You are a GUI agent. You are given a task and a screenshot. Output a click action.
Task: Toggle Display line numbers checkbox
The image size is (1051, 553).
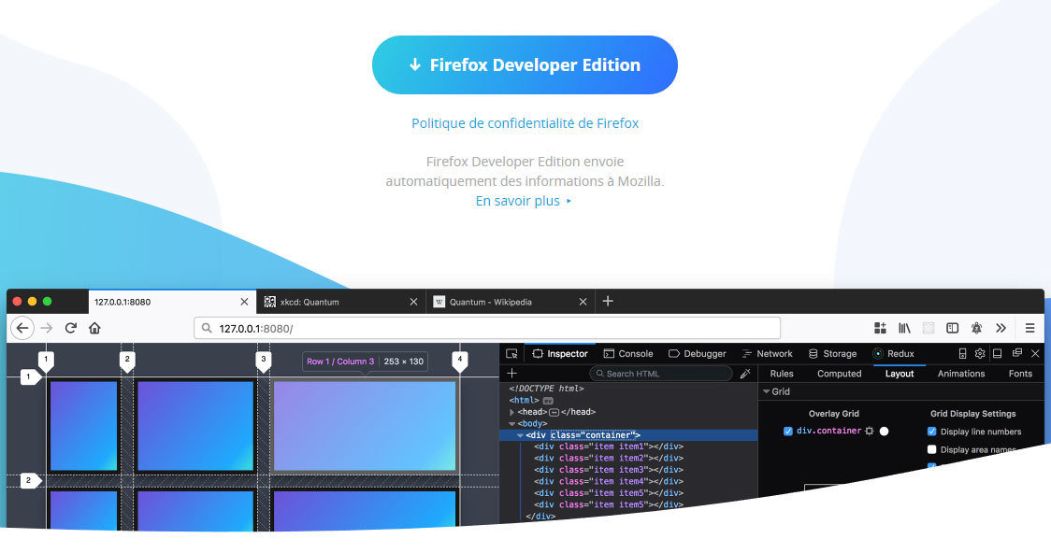(931, 432)
